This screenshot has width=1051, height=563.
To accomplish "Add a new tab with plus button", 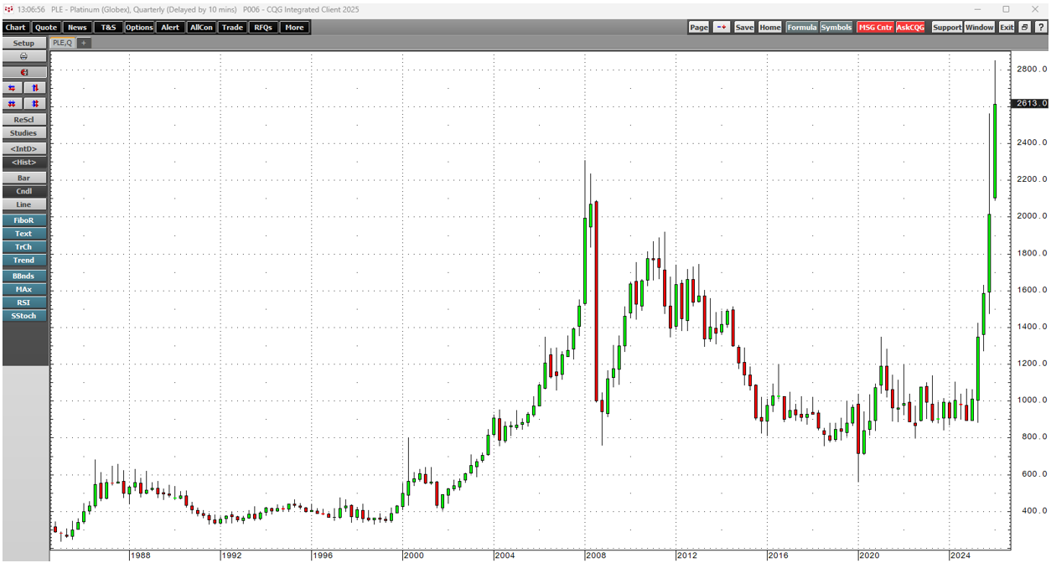I will (x=84, y=43).
